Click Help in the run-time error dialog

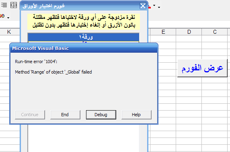pyautogui.click(x=136, y=115)
